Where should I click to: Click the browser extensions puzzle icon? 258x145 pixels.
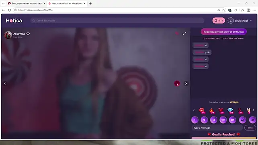pyautogui.click(x=236, y=10)
